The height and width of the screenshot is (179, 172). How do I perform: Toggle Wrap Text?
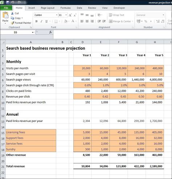116,15
